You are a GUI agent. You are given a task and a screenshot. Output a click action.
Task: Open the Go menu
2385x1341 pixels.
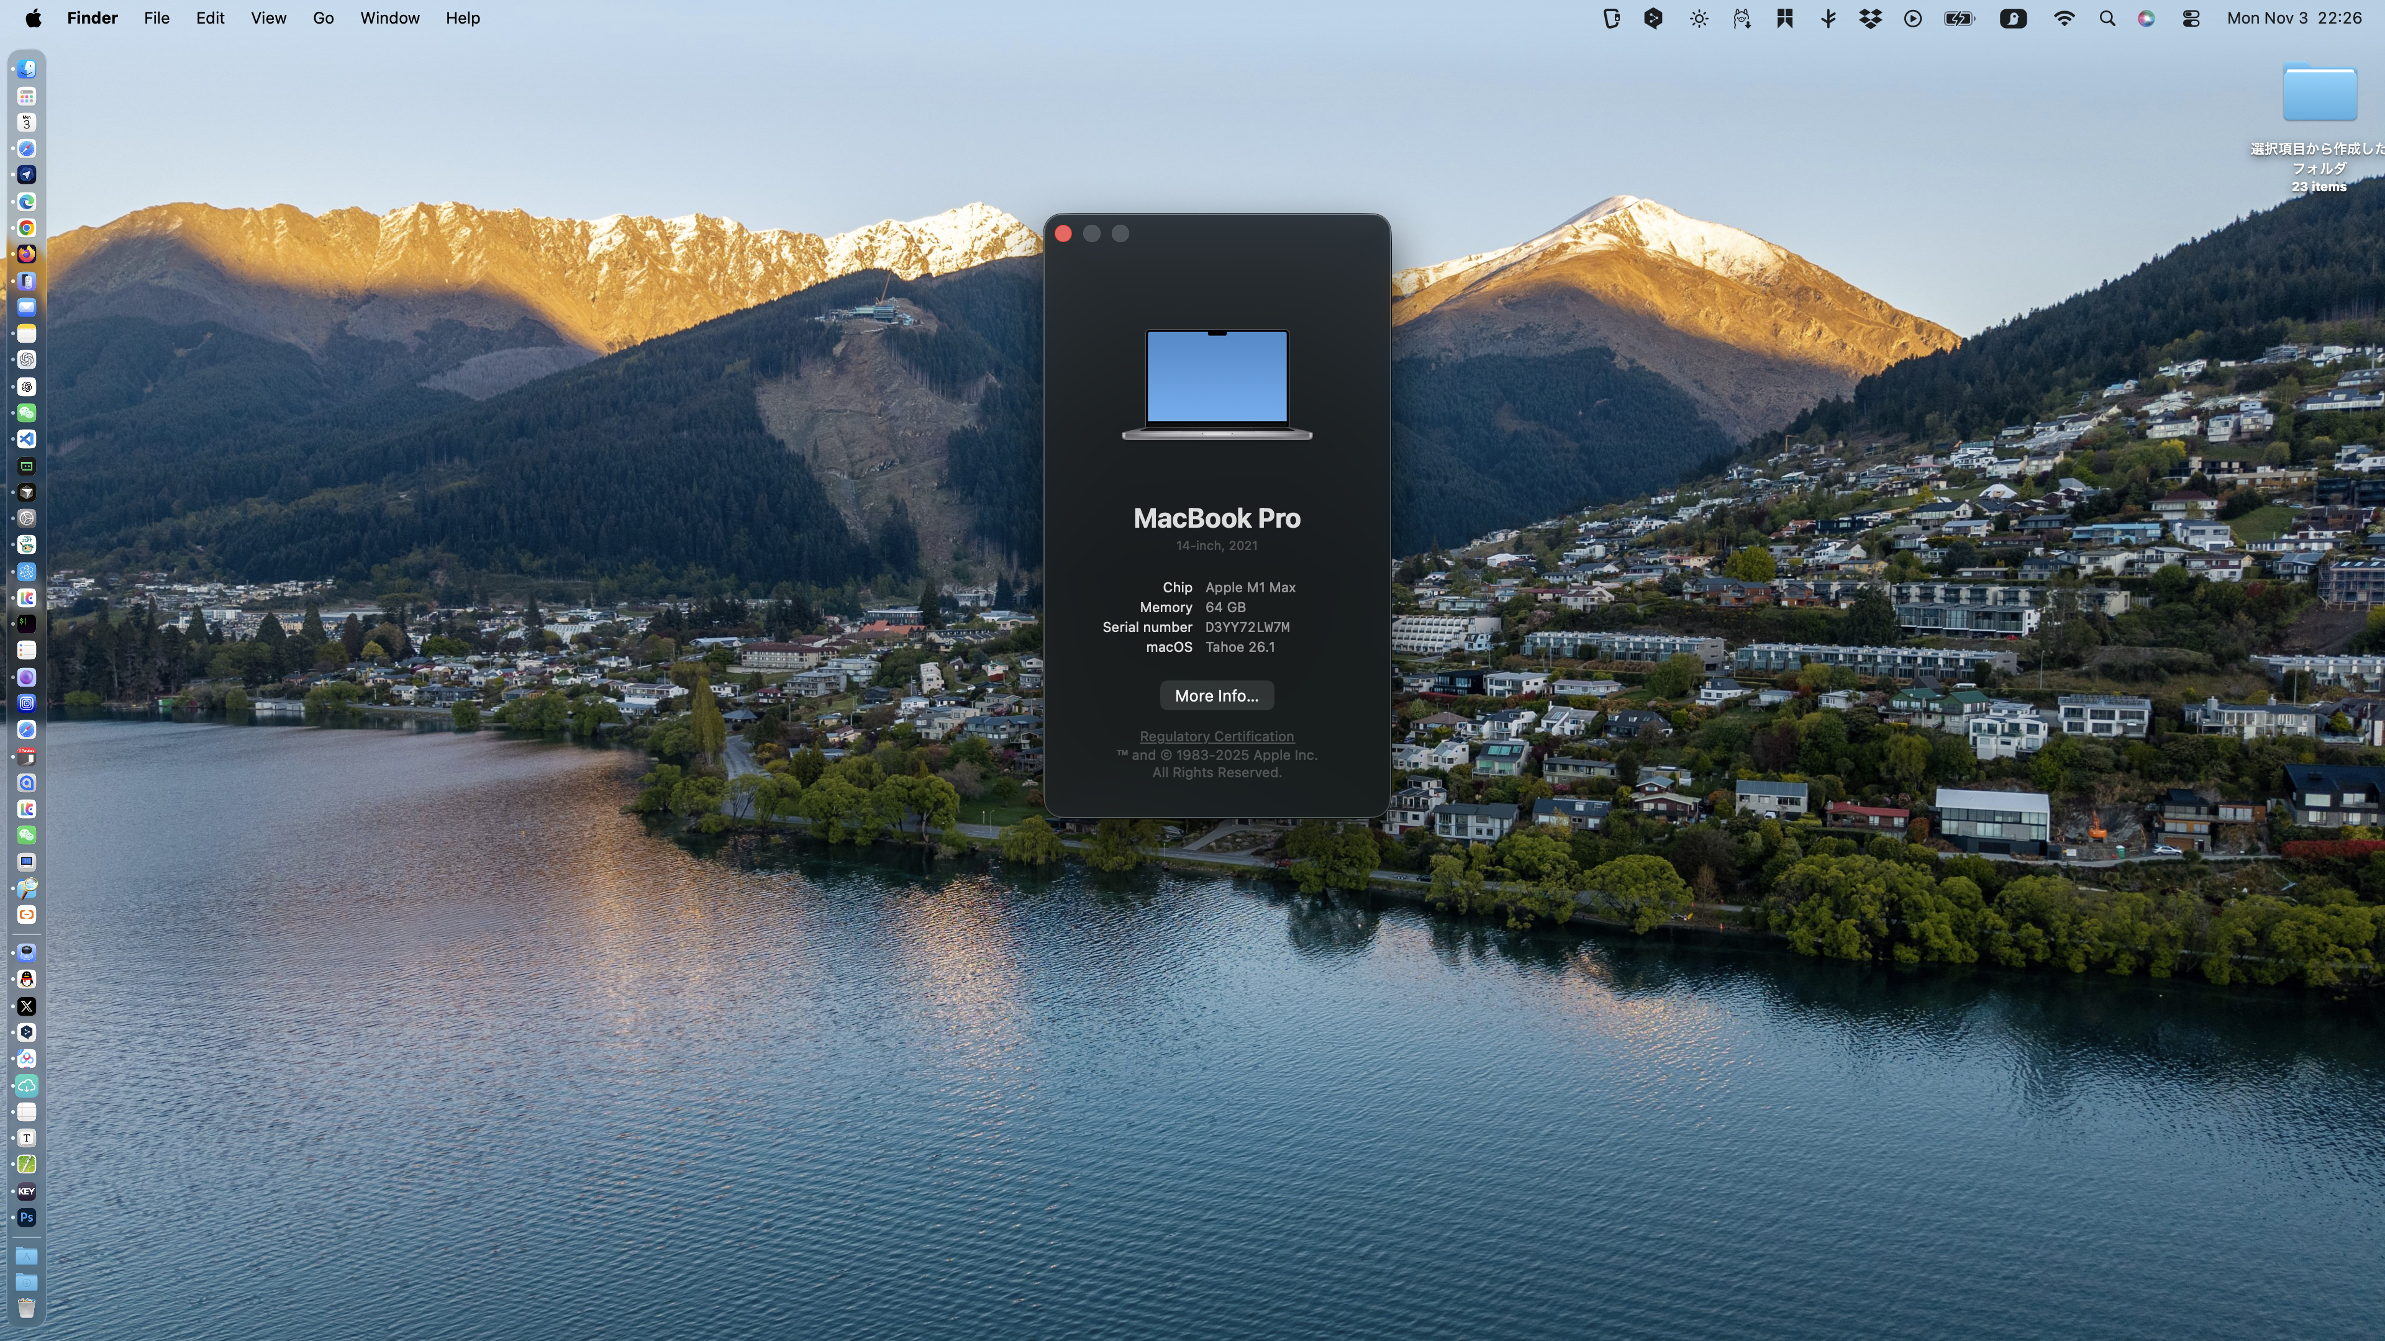coord(323,19)
